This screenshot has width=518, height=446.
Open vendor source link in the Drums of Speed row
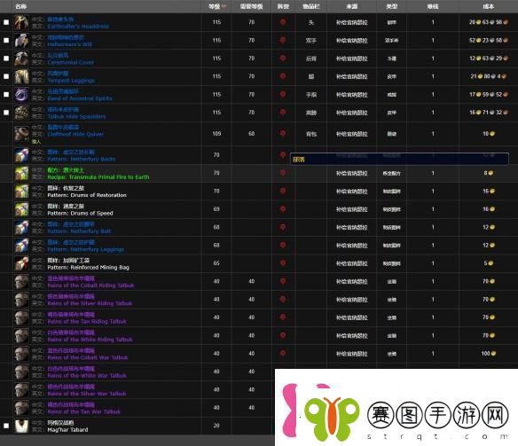tap(352, 209)
